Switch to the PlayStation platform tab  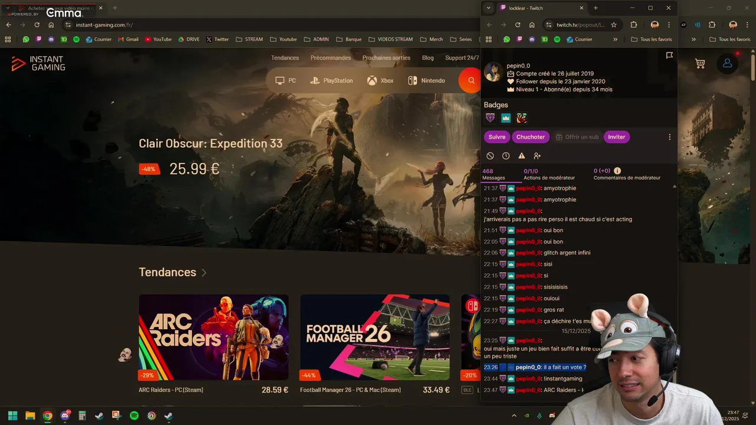331,81
